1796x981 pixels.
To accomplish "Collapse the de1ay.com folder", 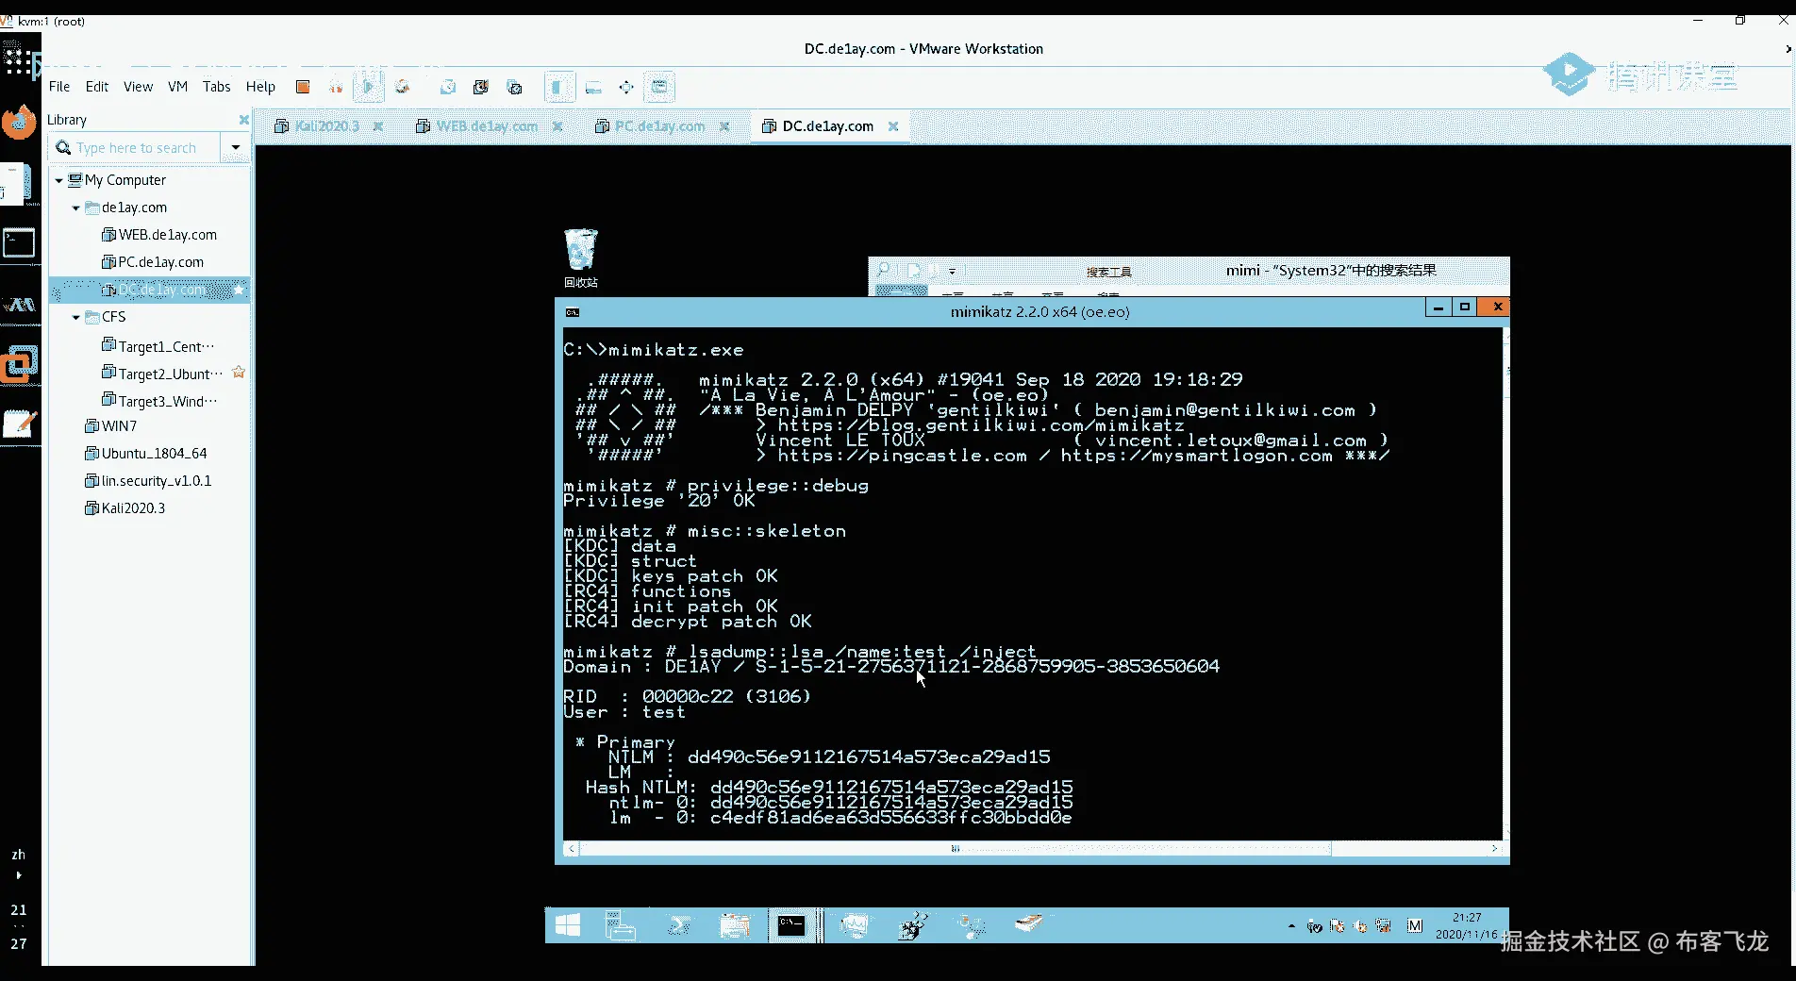I will point(75,208).
